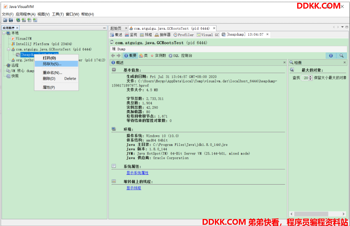Open the document tab list dropdown arrow
This screenshot has width=350, height=226.
(x=342, y=27)
